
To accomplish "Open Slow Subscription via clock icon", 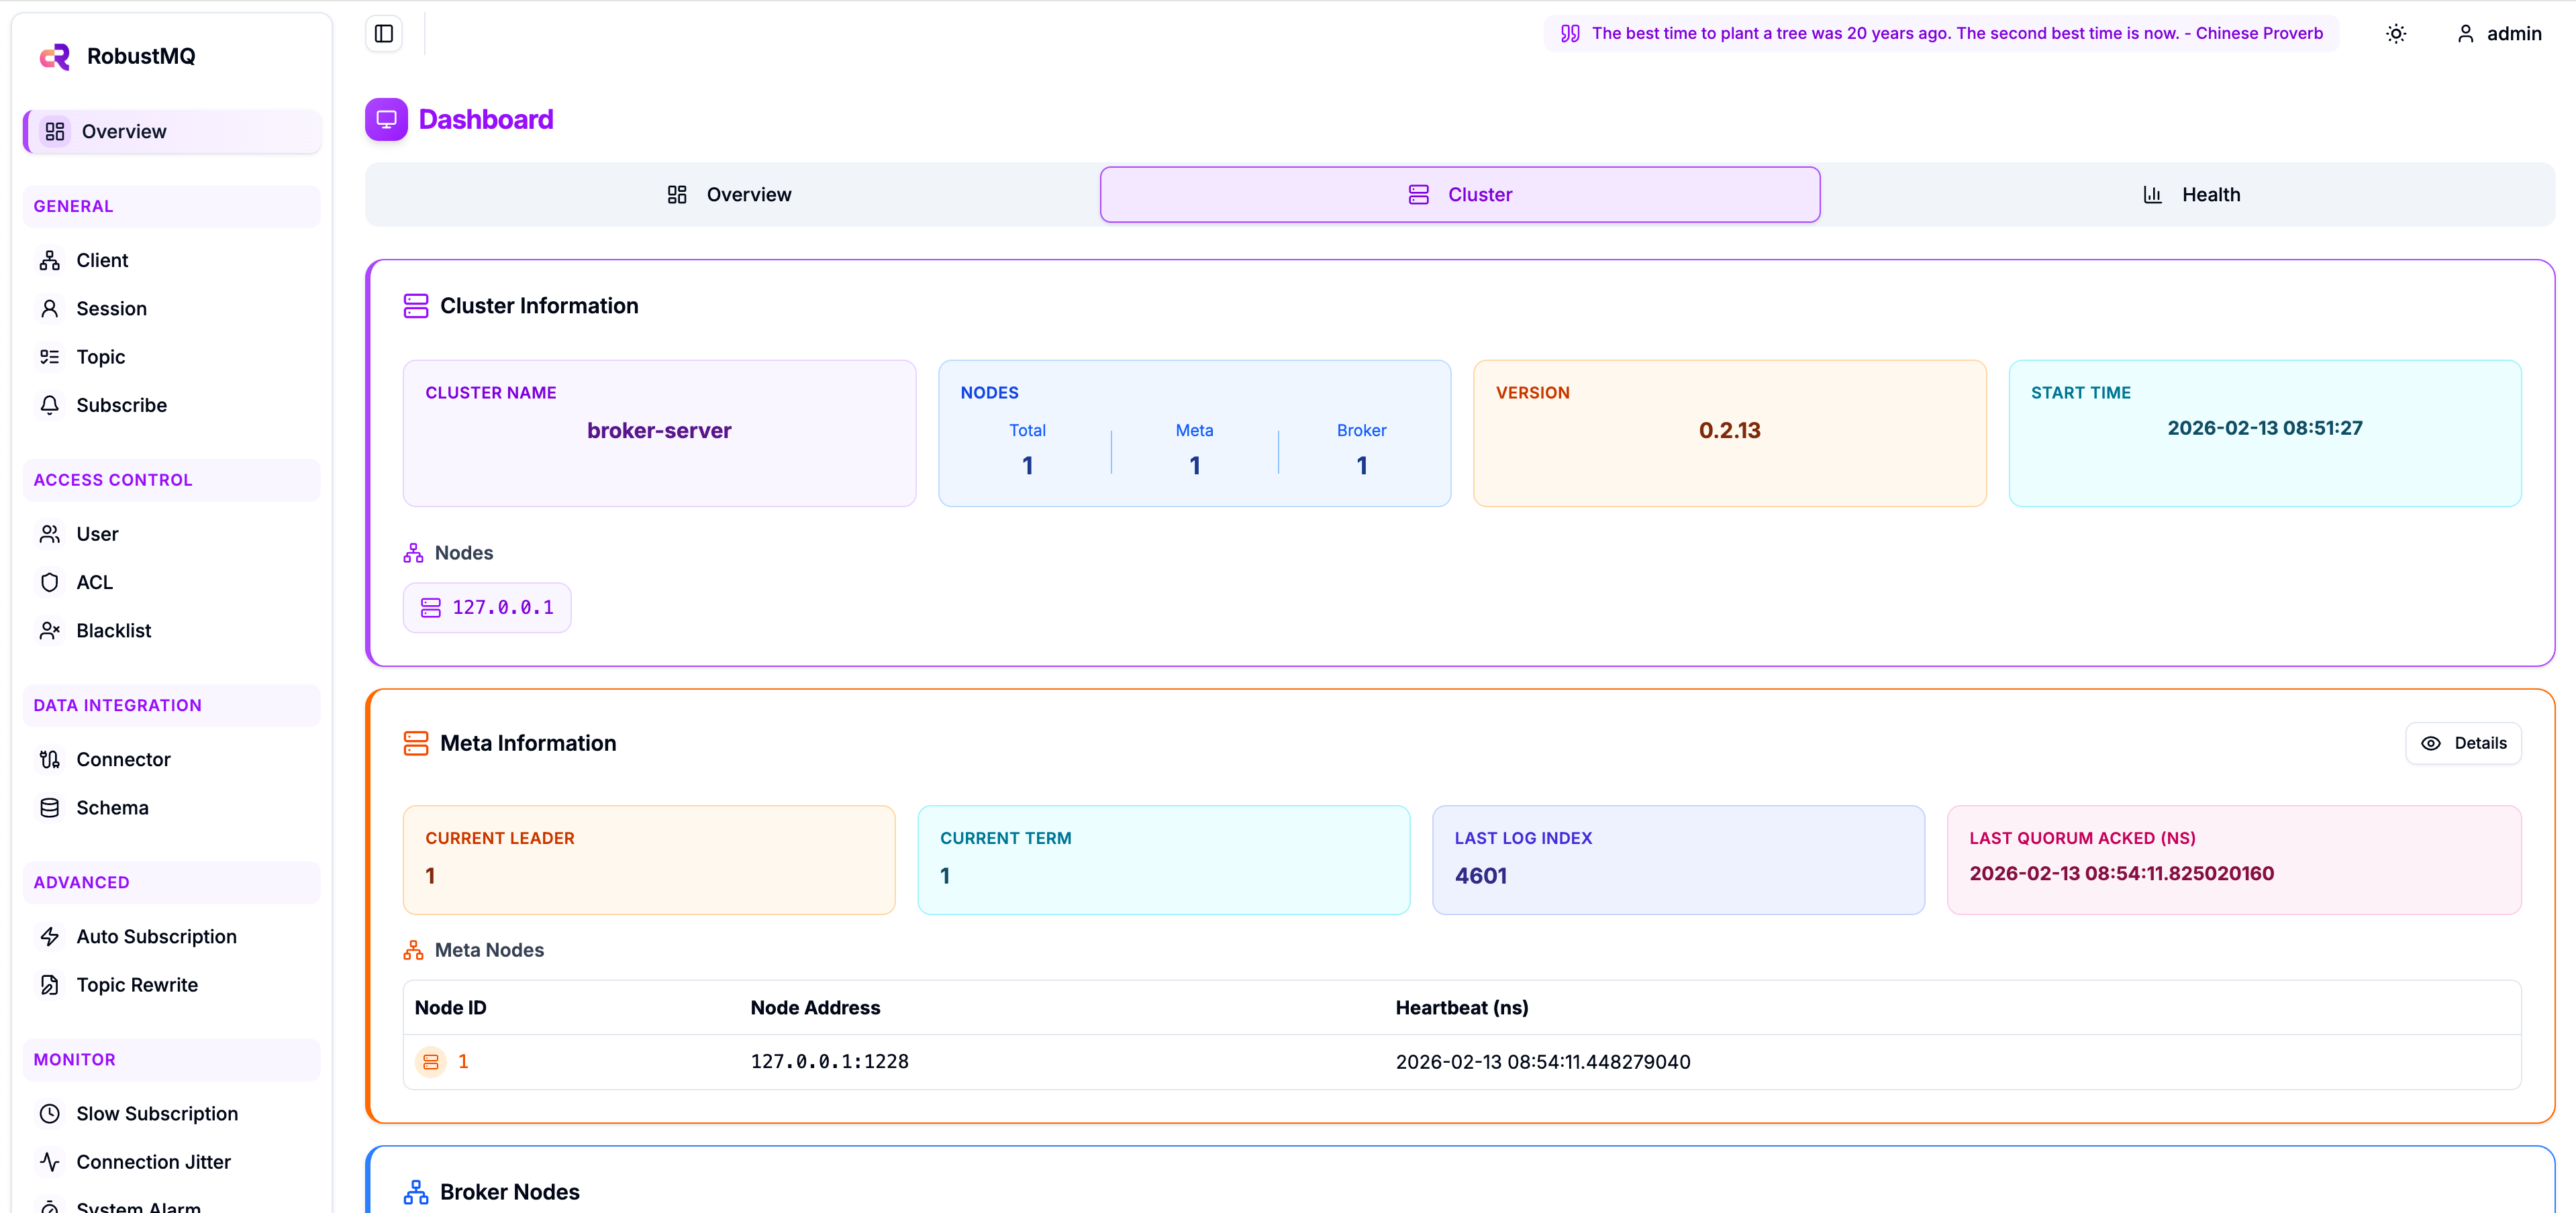I will pyautogui.click(x=51, y=1113).
